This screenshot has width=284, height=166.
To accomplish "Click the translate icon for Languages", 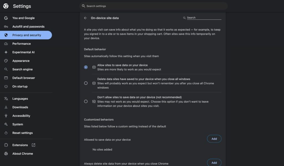I will pyautogui.click(x=6, y=99).
